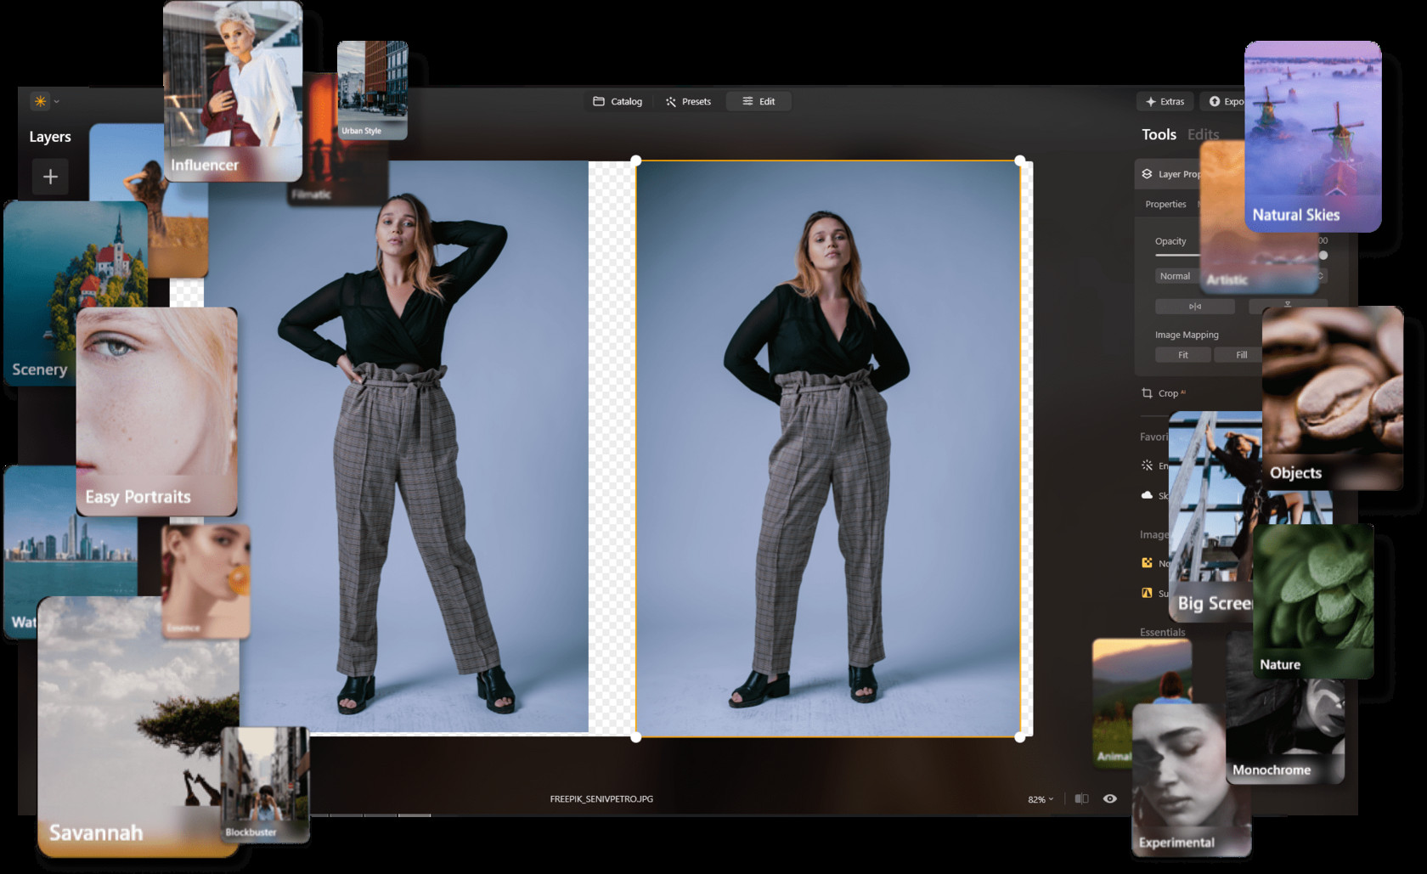Expand the chevron beside the Luminar logo
This screenshot has width=1427, height=874.
click(57, 101)
